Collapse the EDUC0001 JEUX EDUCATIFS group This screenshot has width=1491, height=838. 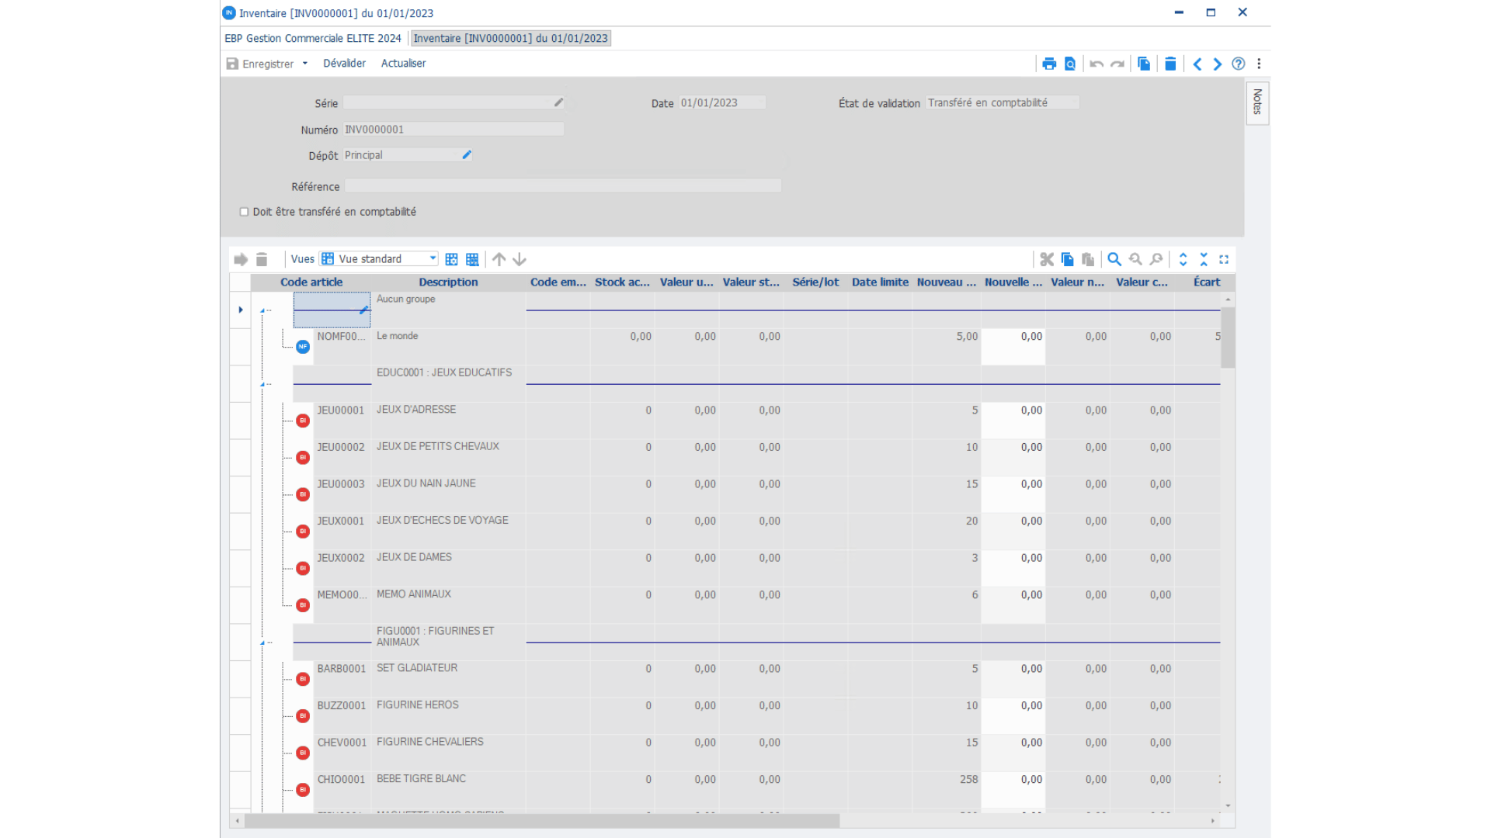coord(262,384)
